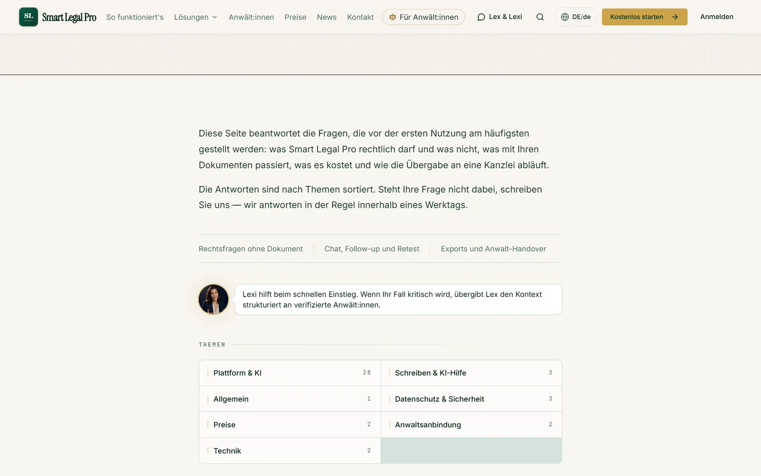Open Kontakt in the navigation
The height and width of the screenshot is (476, 761).
tap(360, 17)
